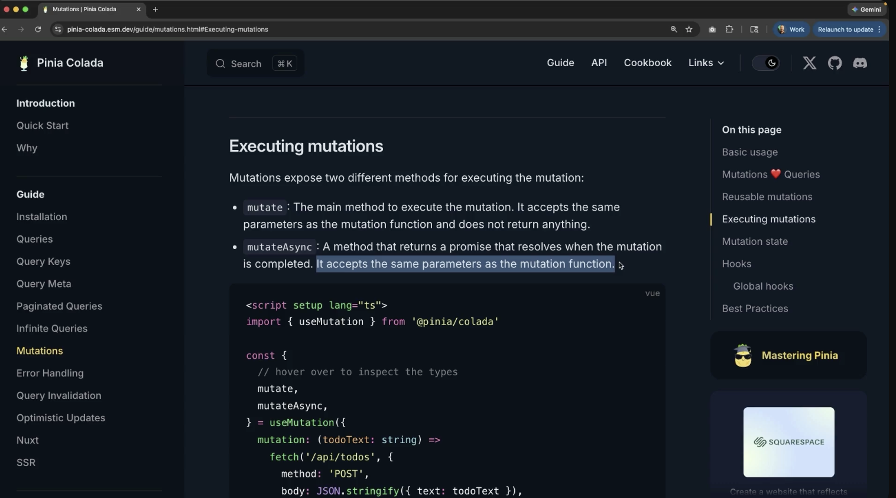Open the GitHub repository icon
The image size is (896, 498).
tap(835, 63)
